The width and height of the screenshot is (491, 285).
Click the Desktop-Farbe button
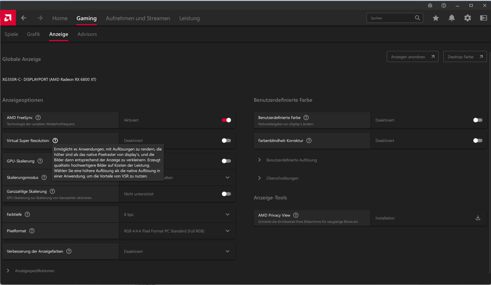(x=465, y=57)
